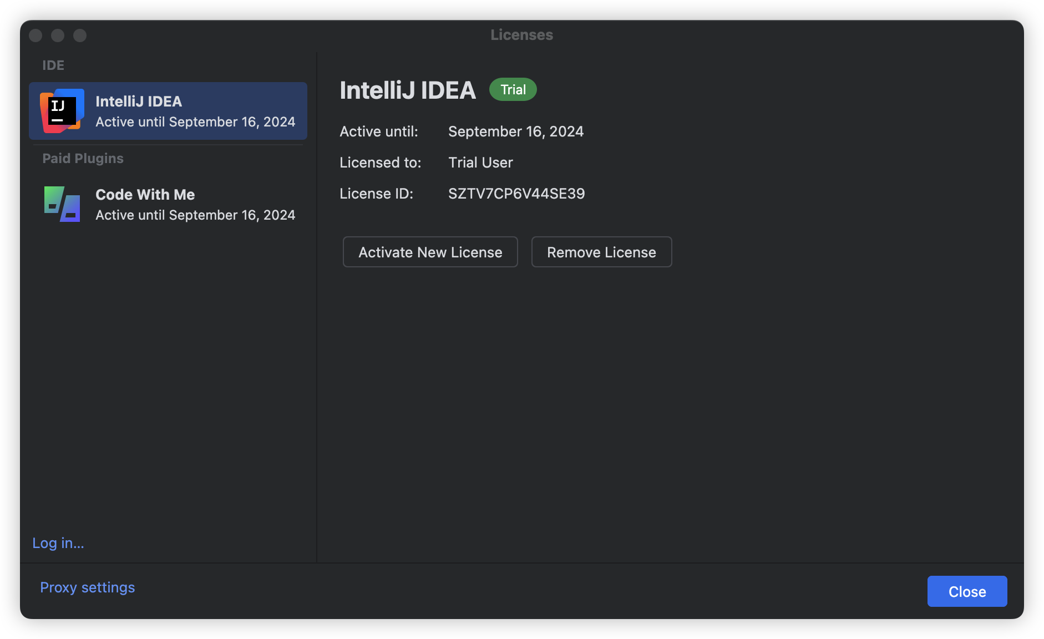
Task: Click Remove License button
Action: pyautogui.click(x=602, y=252)
